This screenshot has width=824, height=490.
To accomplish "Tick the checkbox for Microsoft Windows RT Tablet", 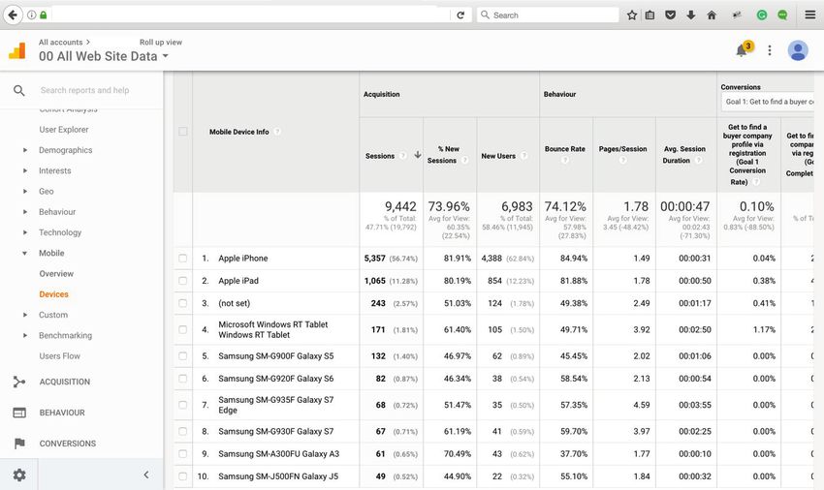I will click(183, 330).
